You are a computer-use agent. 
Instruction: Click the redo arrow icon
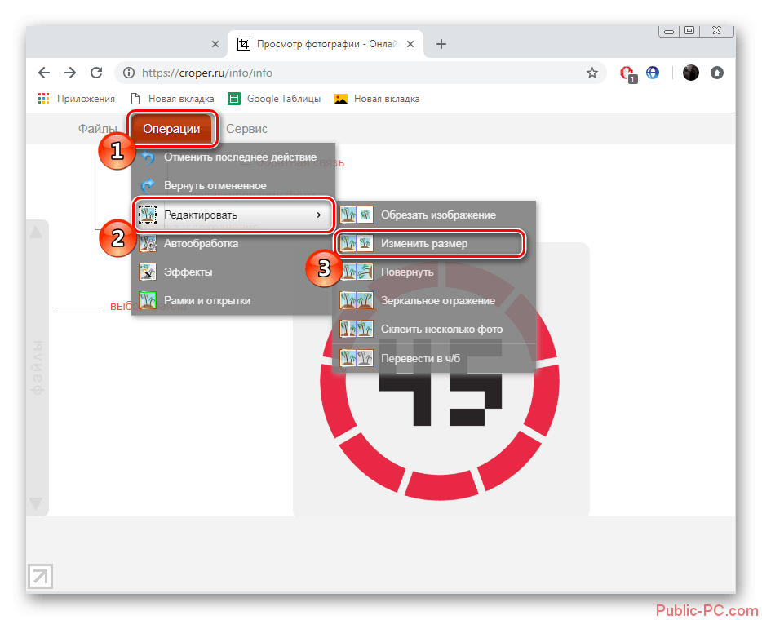148,185
